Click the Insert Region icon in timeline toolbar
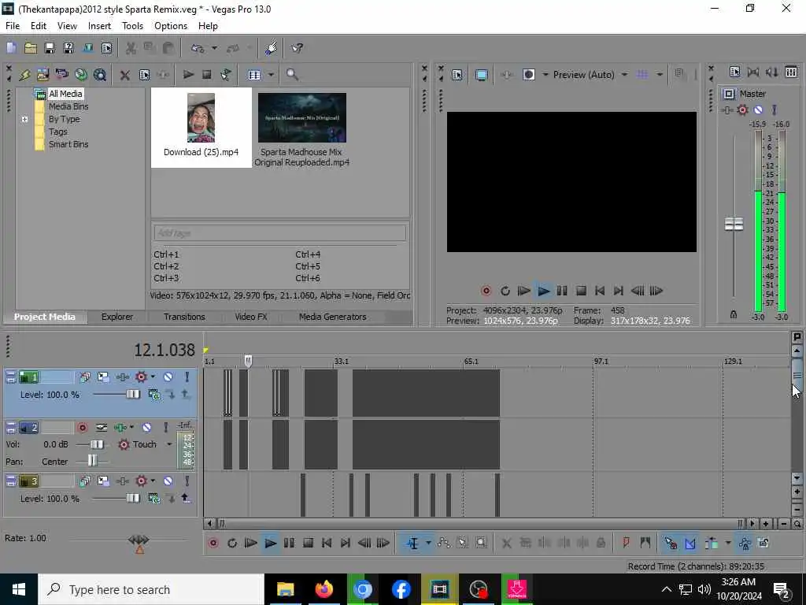806x605 pixels. click(x=645, y=543)
